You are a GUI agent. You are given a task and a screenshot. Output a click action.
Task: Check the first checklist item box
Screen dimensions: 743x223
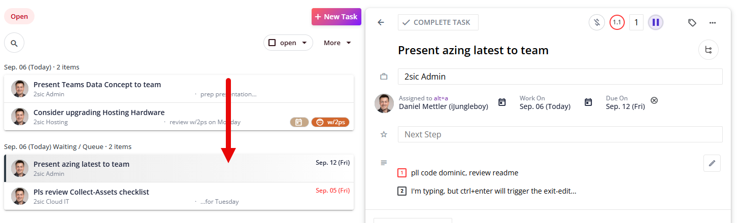[x=402, y=173]
